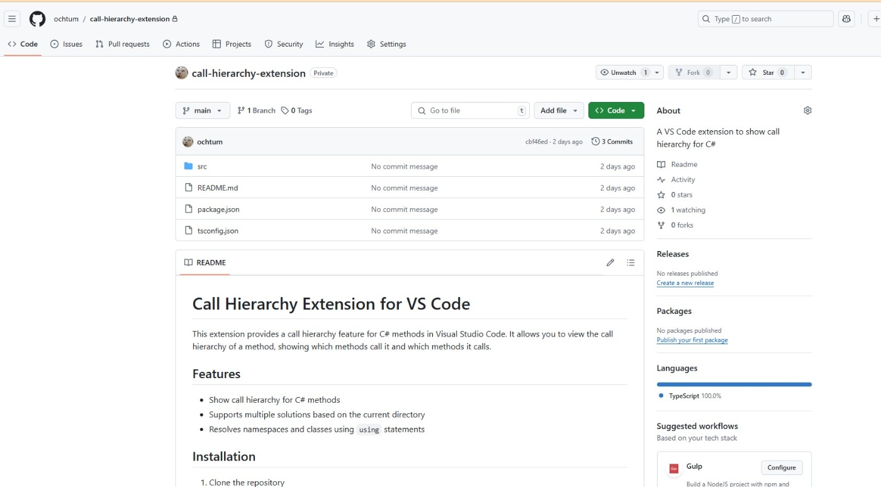Open the hamburger navigation menu
The width and height of the screenshot is (881, 487).
12,19
